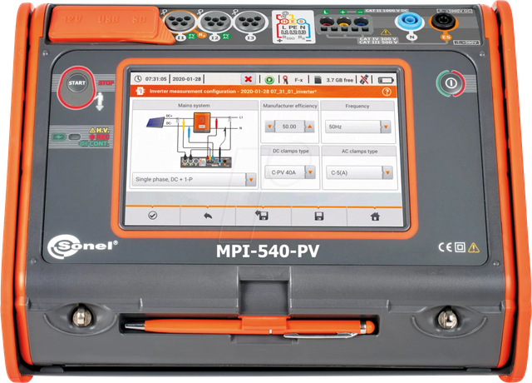Tap the MPI-540-PV model label
Screen dimensions: 532x383
coord(268,251)
